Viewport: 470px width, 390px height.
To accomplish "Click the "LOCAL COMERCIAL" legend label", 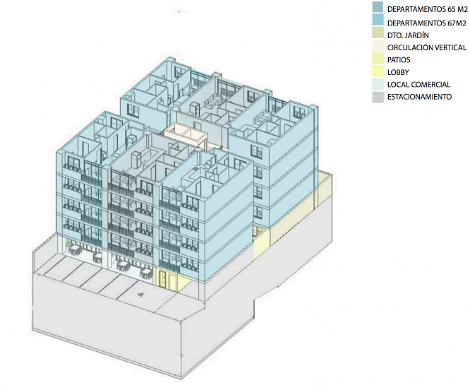I will [x=419, y=85].
